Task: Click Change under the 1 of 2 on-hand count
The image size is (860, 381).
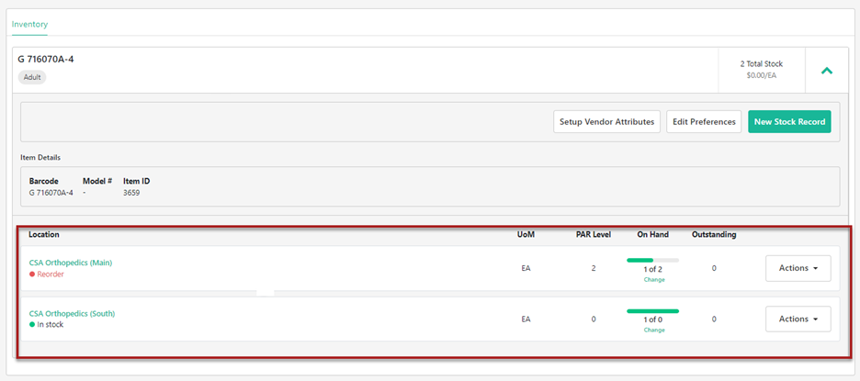Action: (x=652, y=279)
